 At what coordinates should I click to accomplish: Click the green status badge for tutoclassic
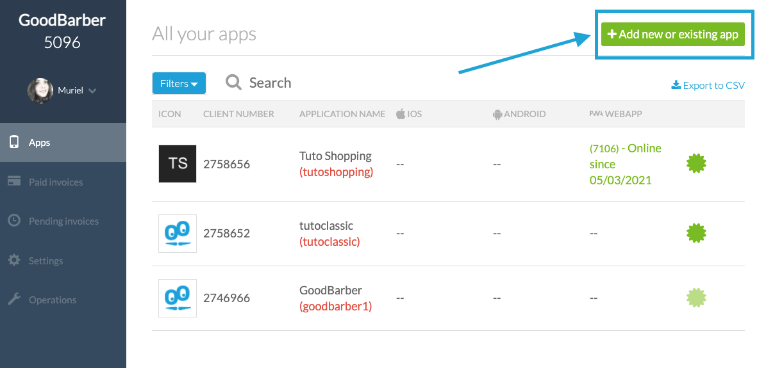[696, 234]
